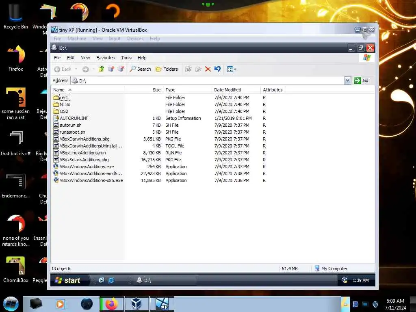Open the Explorer Edit menu
Screen dimensions: 416x312
[71, 58]
